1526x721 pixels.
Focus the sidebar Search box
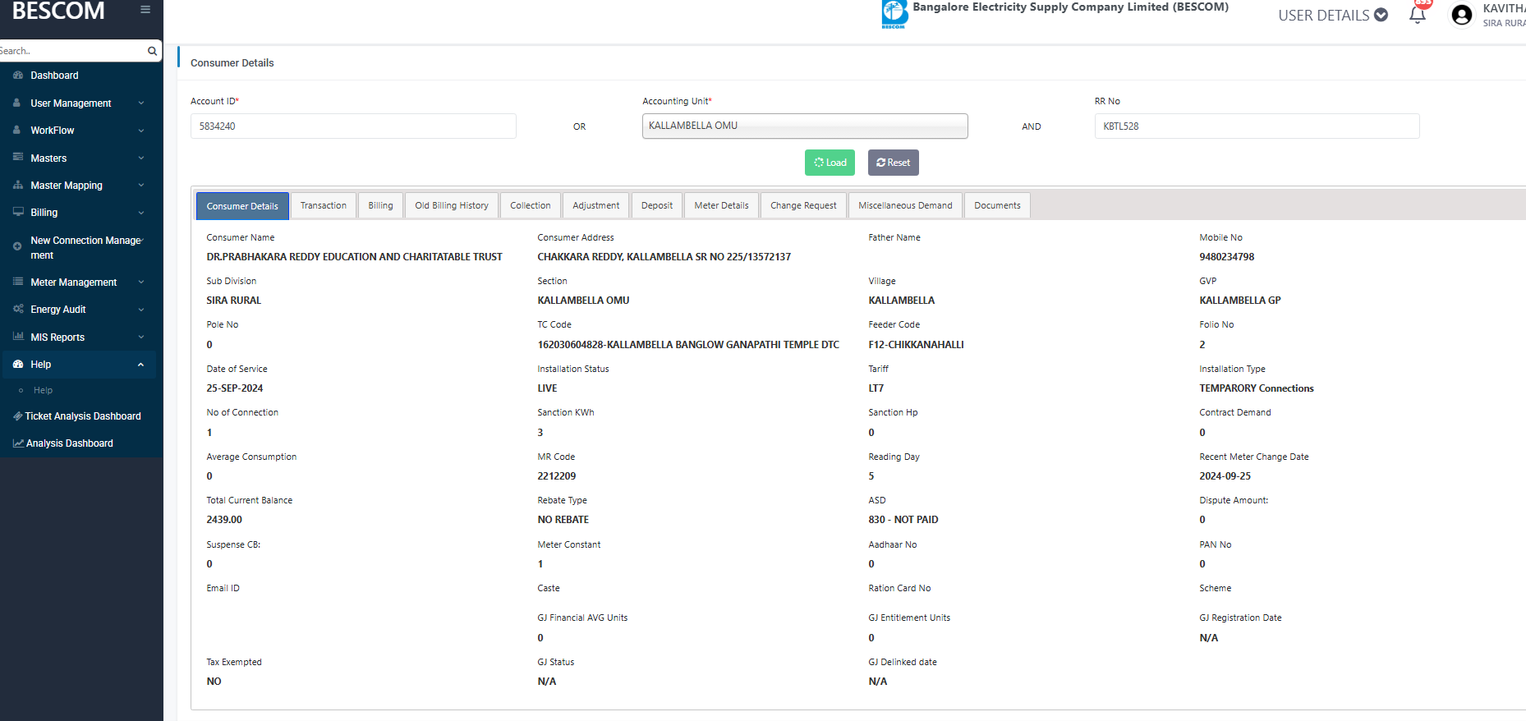click(72, 51)
